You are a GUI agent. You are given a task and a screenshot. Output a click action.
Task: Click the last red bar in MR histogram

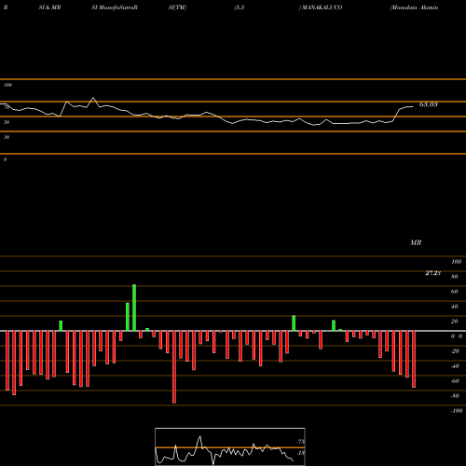click(414, 359)
